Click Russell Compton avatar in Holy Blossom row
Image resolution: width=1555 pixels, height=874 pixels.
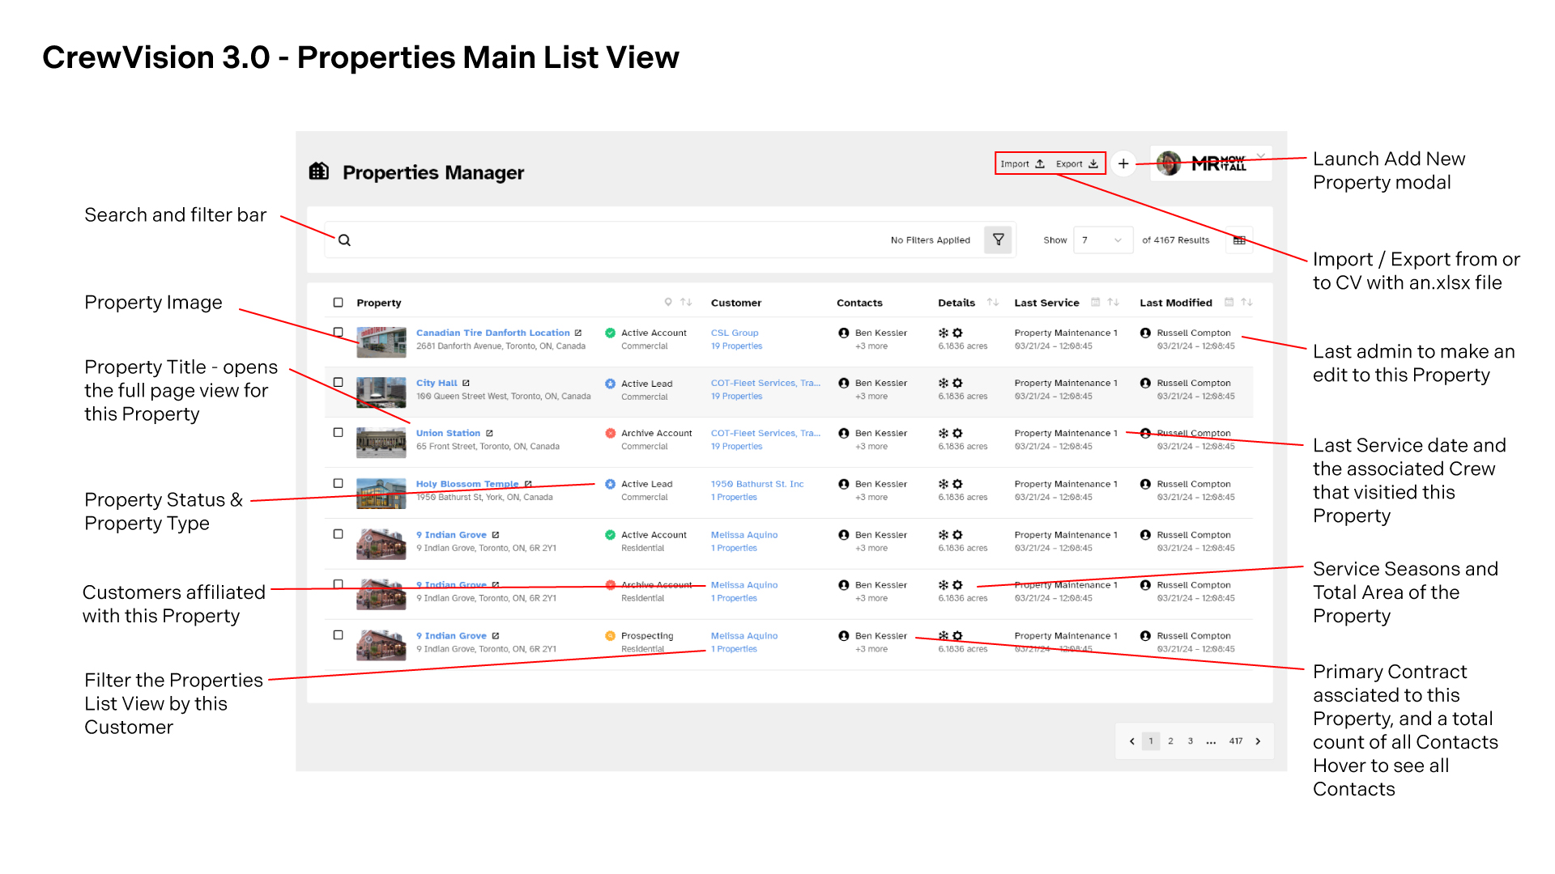pyautogui.click(x=1145, y=484)
